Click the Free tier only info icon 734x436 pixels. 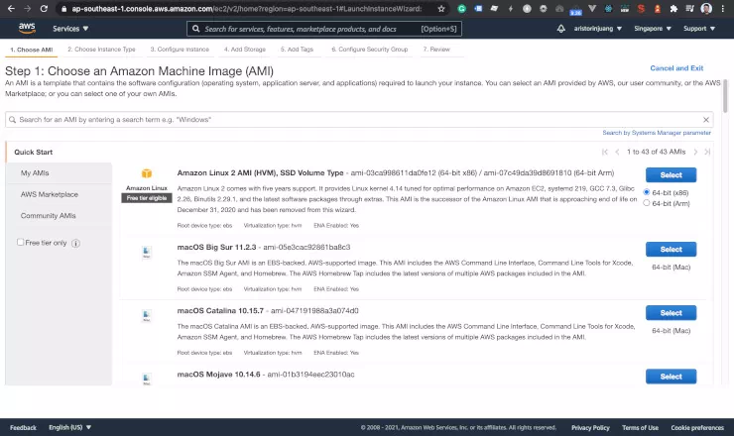click(75, 243)
